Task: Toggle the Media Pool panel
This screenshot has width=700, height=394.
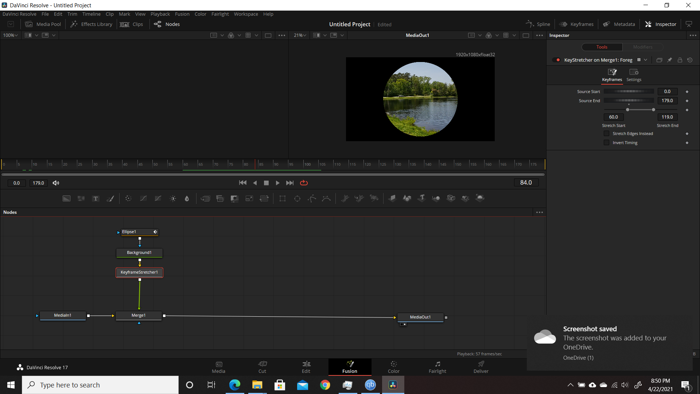Action: click(43, 24)
